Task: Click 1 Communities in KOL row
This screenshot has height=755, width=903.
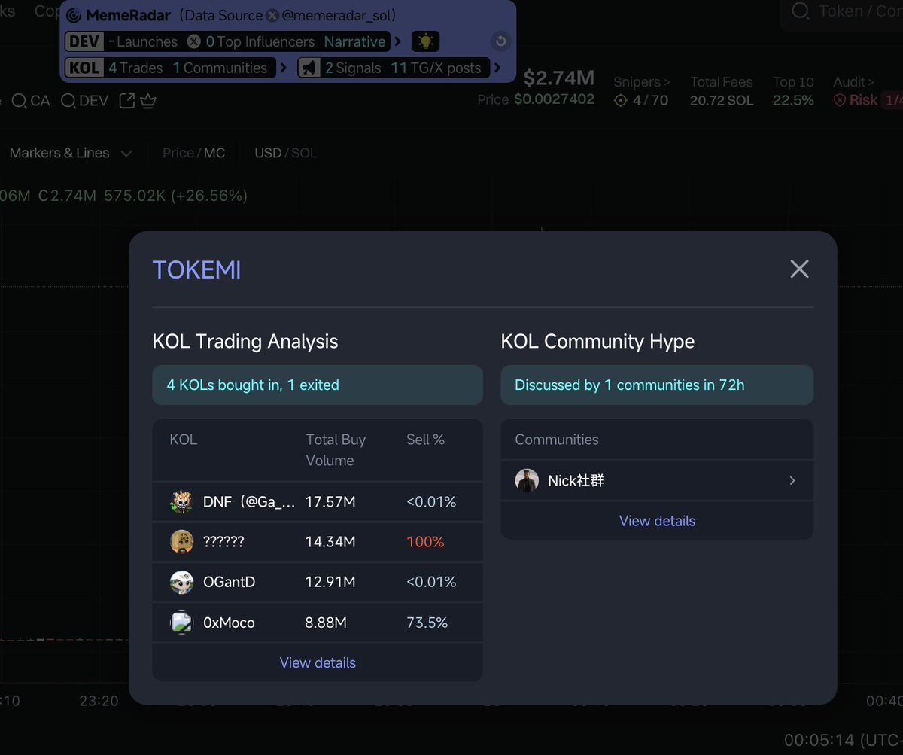Action: 220,68
